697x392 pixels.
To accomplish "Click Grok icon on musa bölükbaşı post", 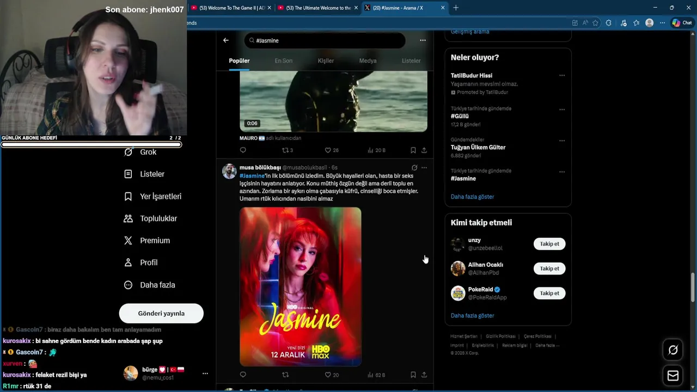I will coord(414,168).
